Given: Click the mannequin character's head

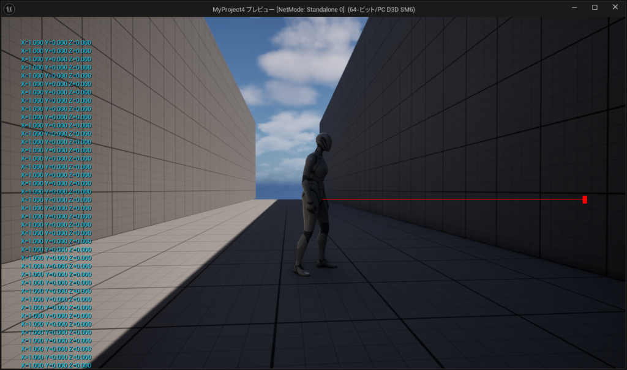Looking at the screenshot, I should pyautogui.click(x=324, y=142).
